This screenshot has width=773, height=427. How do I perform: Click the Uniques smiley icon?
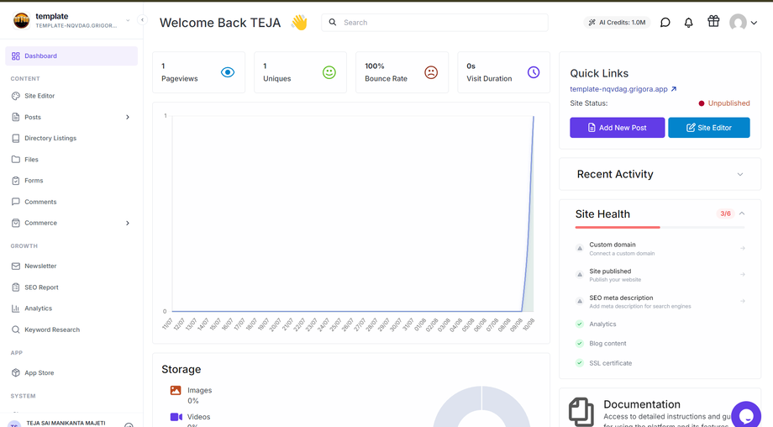[329, 72]
